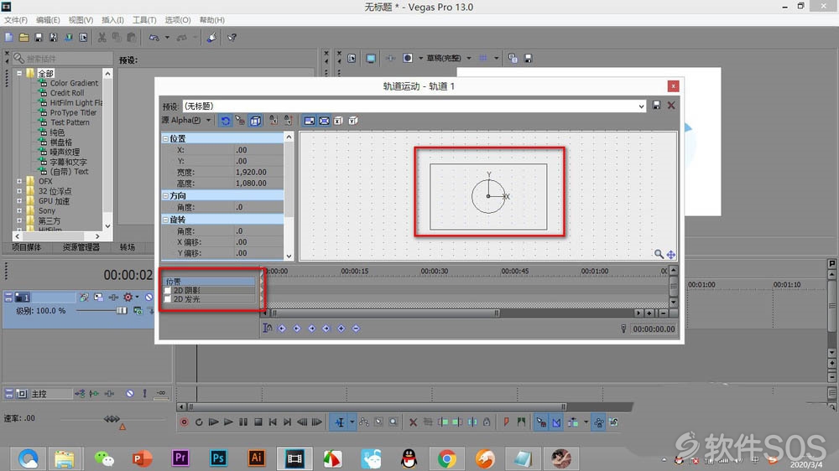Select the 位置 keyframe row
Screen dimensions: 839x471
pyautogui.click(x=210, y=282)
